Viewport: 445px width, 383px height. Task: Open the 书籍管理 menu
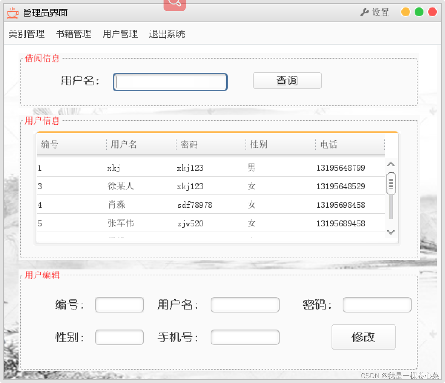[x=73, y=34]
